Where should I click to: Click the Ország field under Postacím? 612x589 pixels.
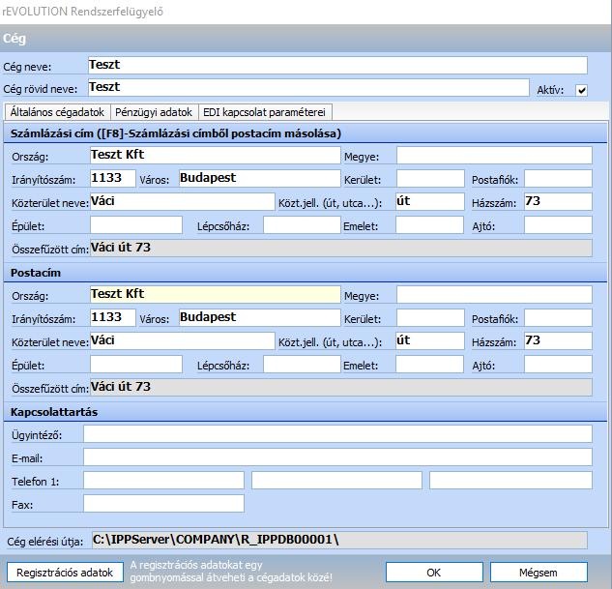[x=216, y=294]
